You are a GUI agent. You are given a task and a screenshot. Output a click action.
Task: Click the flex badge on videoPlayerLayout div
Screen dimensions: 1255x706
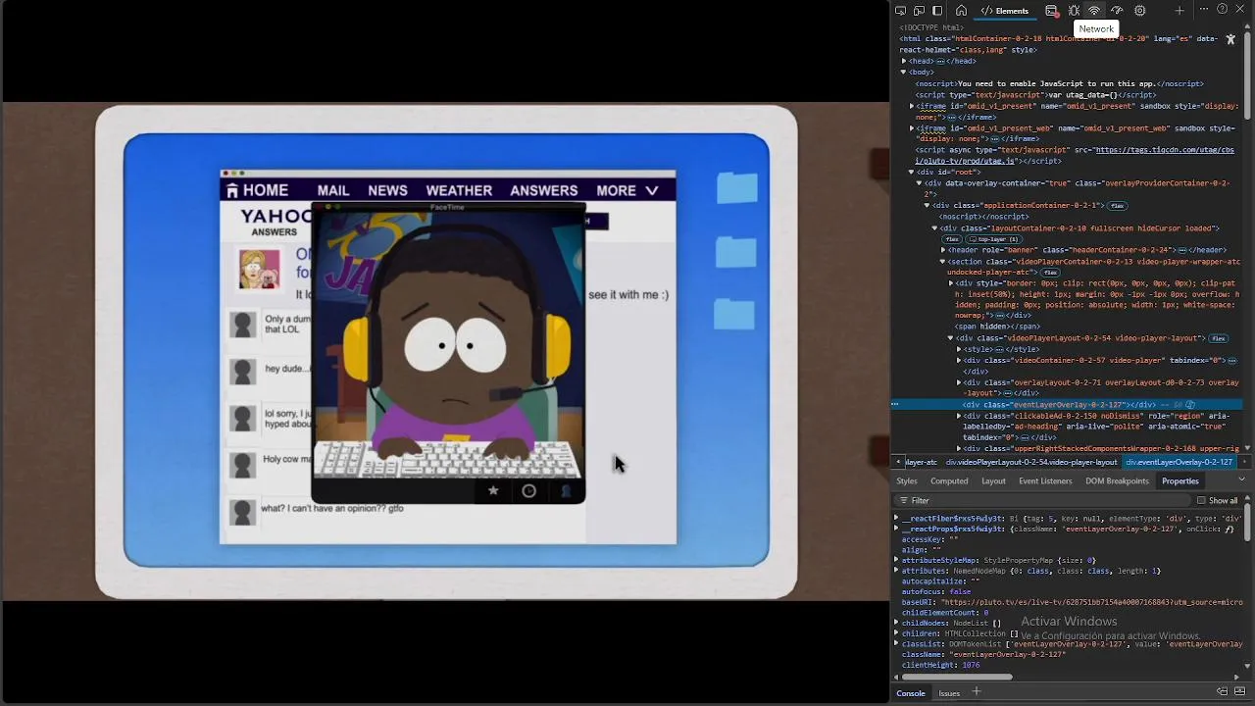tap(1218, 338)
